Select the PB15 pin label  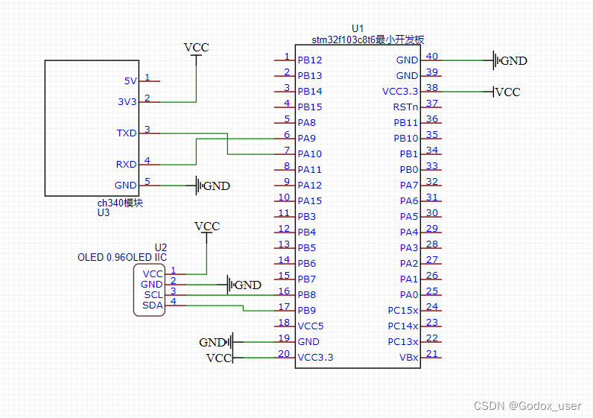click(x=310, y=107)
